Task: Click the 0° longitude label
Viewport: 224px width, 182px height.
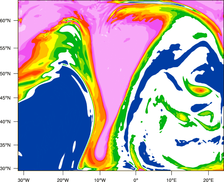Action: coord(136,180)
